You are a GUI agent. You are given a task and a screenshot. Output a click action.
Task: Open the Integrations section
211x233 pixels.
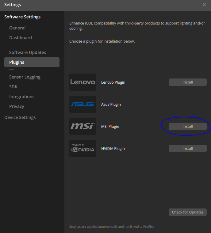(x=22, y=97)
